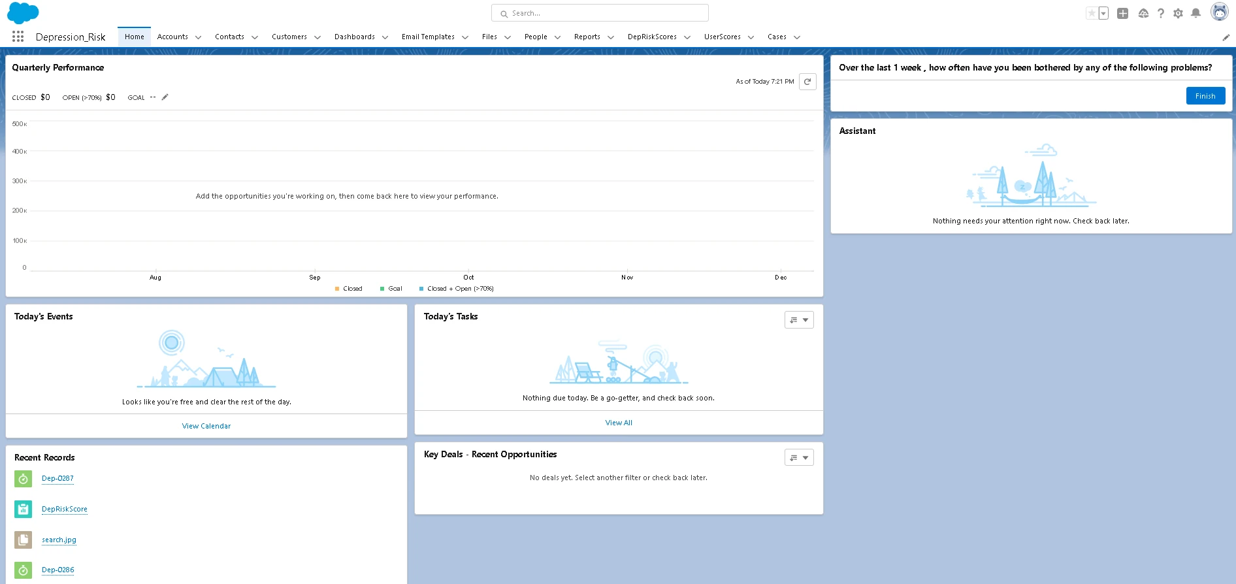Image resolution: width=1236 pixels, height=584 pixels.
Task: Click the green Goal legend swatch
Action: point(382,289)
